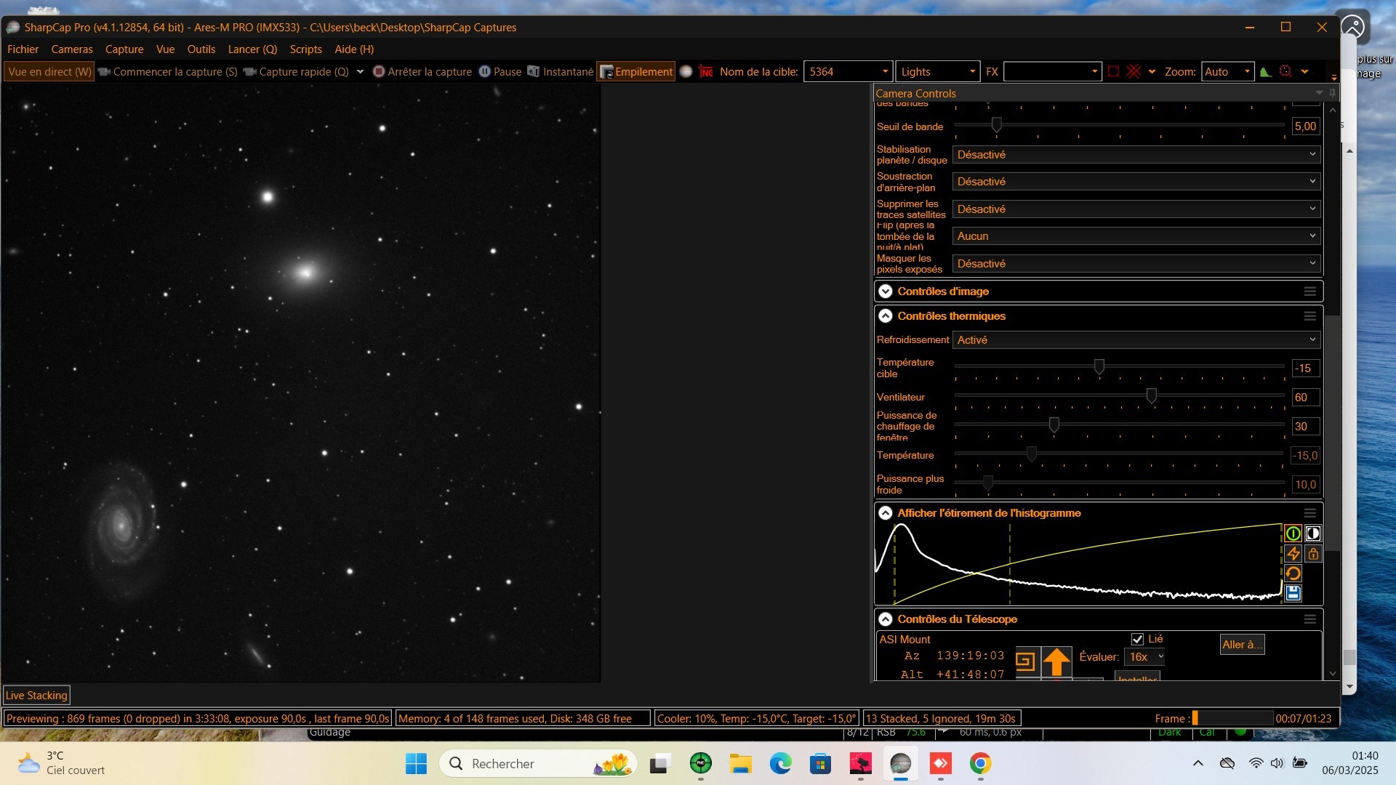Save stretch settings with the floppy disk icon
The width and height of the screenshot is (1396, 785).
click(1293, 593)
